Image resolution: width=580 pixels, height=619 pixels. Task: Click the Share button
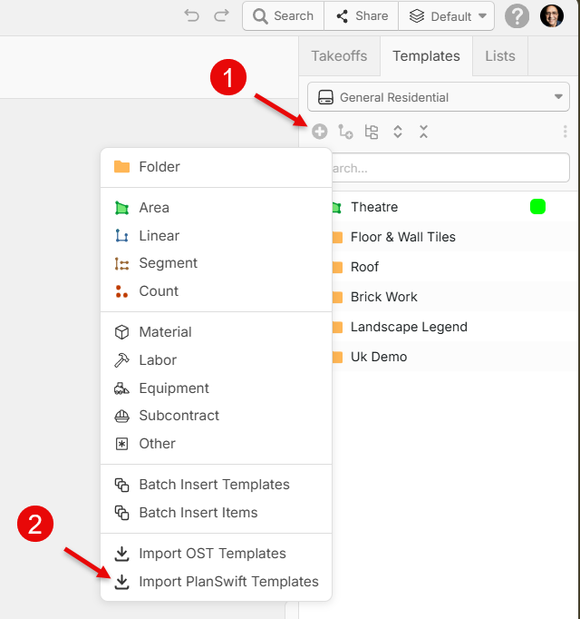362,16
